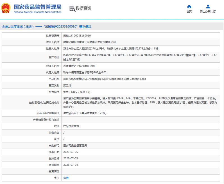
Task: Select the 代理人名称 row label
Action: click(x=53, y=66)
